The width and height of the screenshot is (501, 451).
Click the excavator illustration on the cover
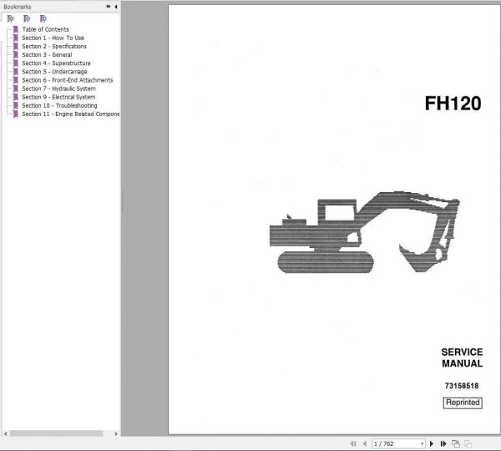click(365, 232)
